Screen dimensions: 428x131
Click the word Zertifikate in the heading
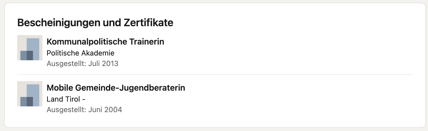click(148, 23)
